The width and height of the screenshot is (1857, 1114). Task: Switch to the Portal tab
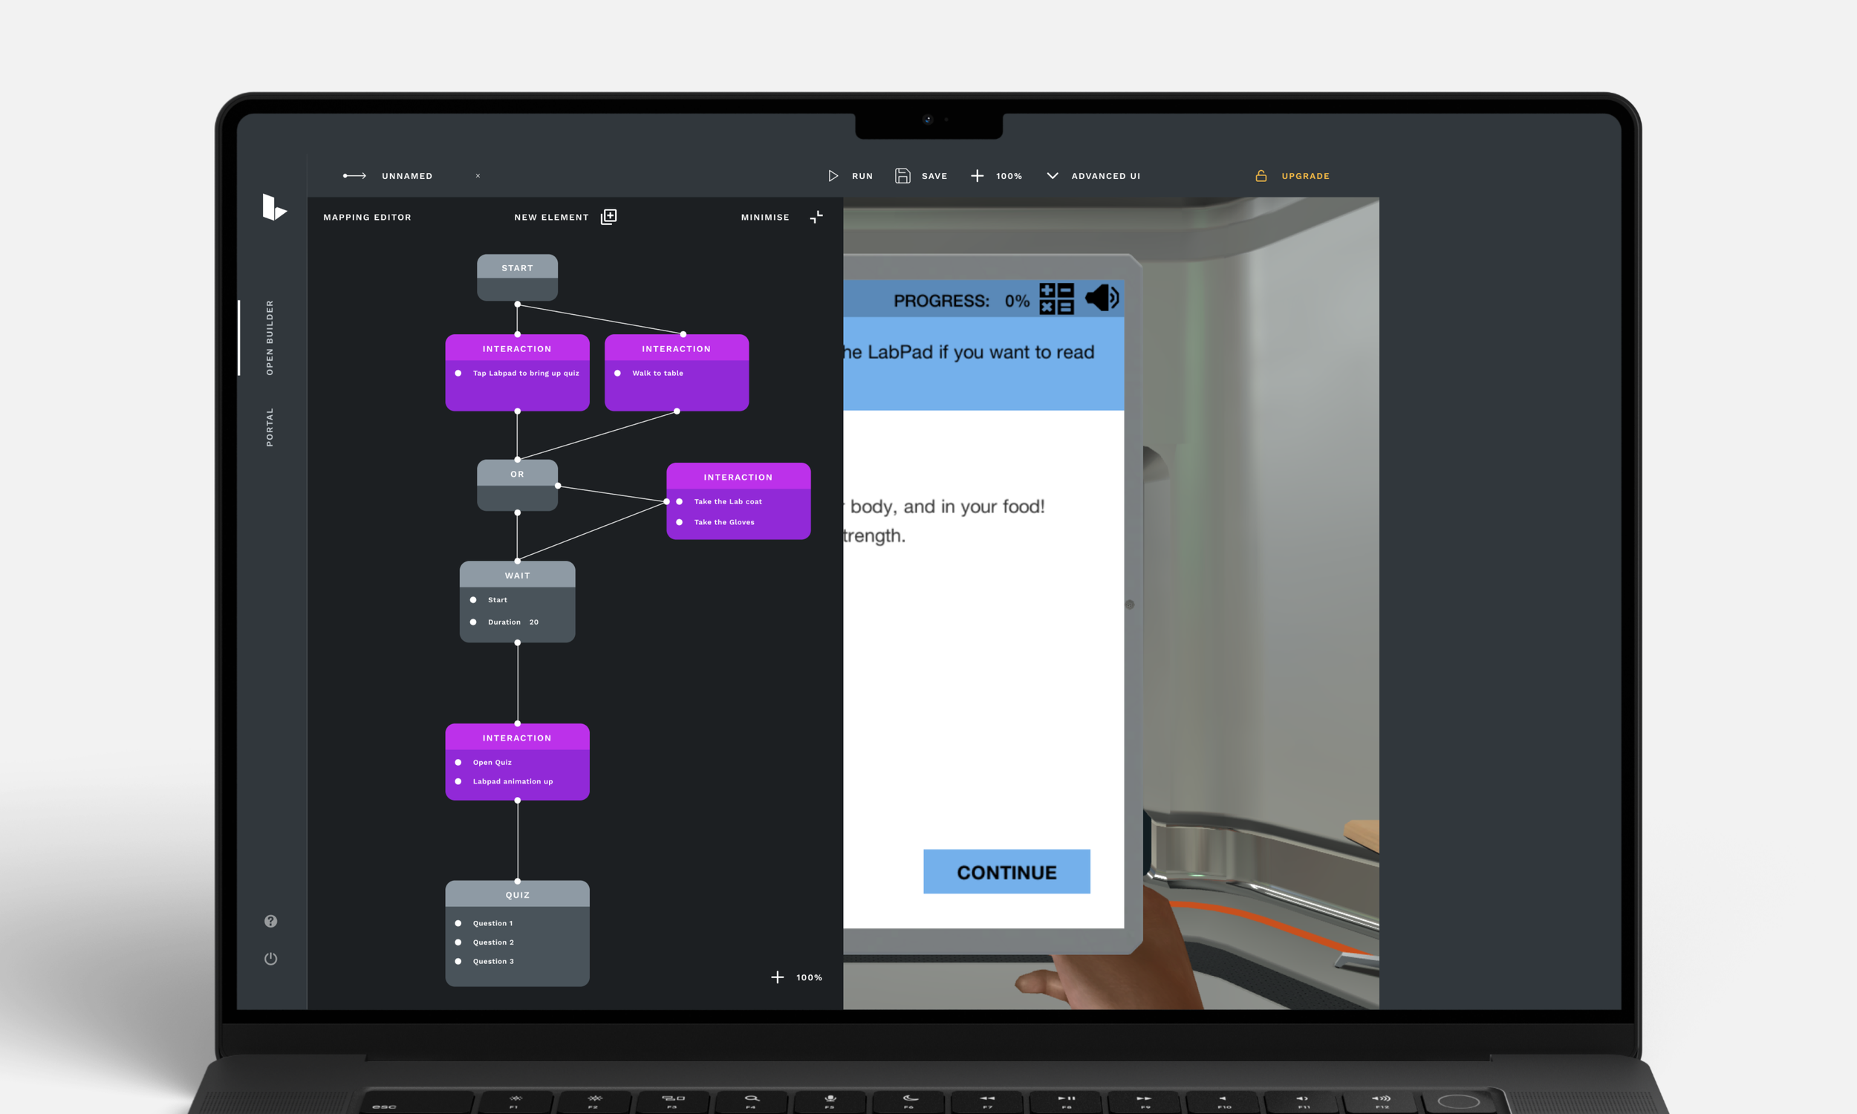pyautogui.click(x=270, y=427)
